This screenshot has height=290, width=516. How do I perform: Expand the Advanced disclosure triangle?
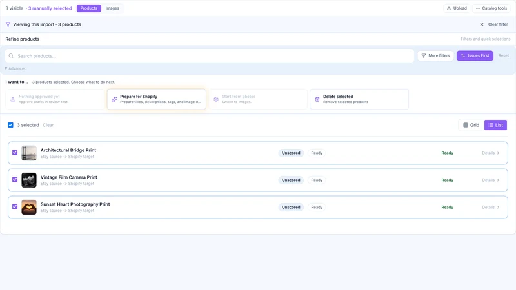[6, 68]
